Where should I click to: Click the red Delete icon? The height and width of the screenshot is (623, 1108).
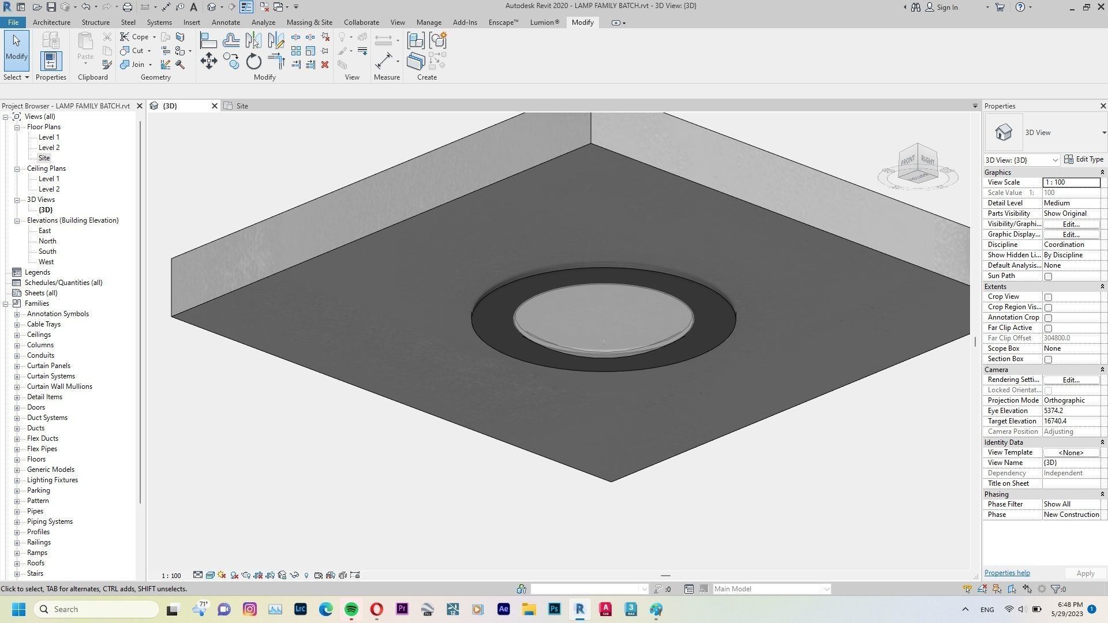[x=325, y=65]
